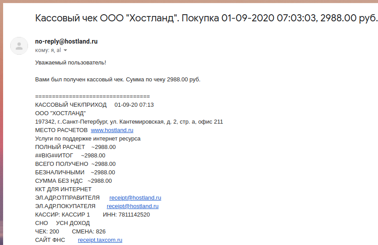Screen dimensions: 378x245
Task: Click sender name no-reply@hostland.ru
Action: (x=66, y=41)
